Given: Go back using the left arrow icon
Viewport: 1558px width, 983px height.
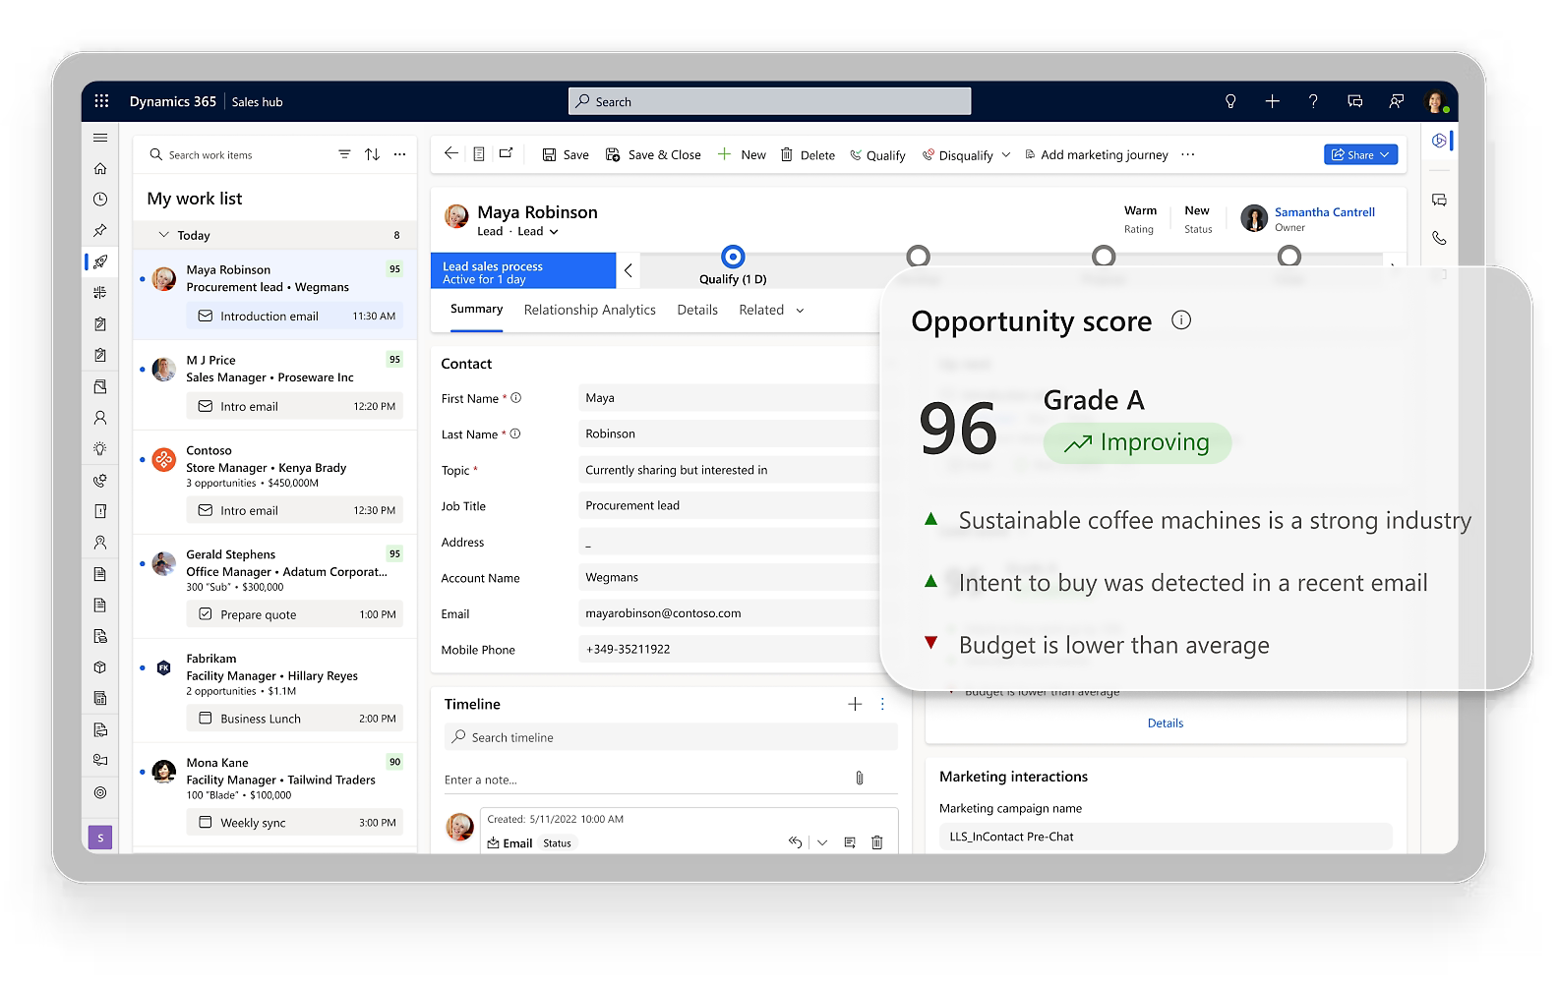Looking at the screenshot, I should click(450, 153).
